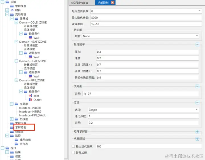Expand the 求解限制 section
Image resolution: width=205 pixels, height=160 pixels.
coord(197,139)
